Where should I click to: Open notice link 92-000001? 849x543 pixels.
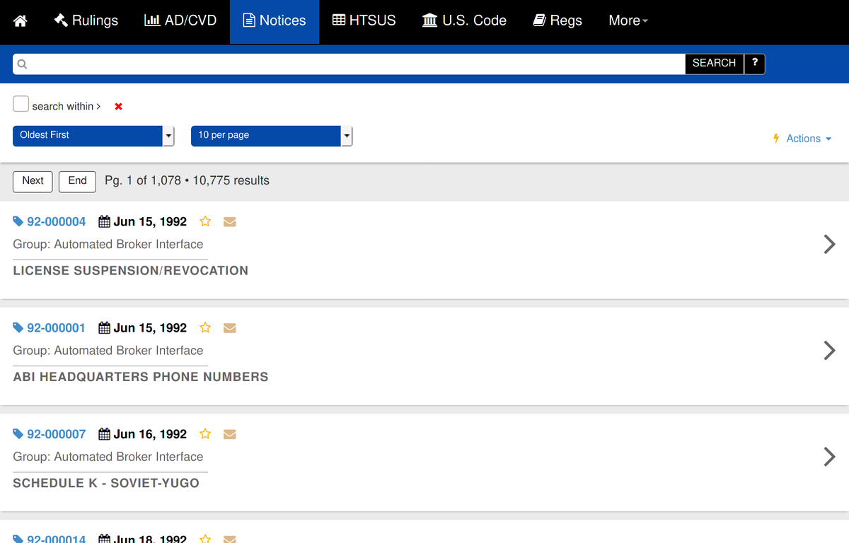(56, 328)
